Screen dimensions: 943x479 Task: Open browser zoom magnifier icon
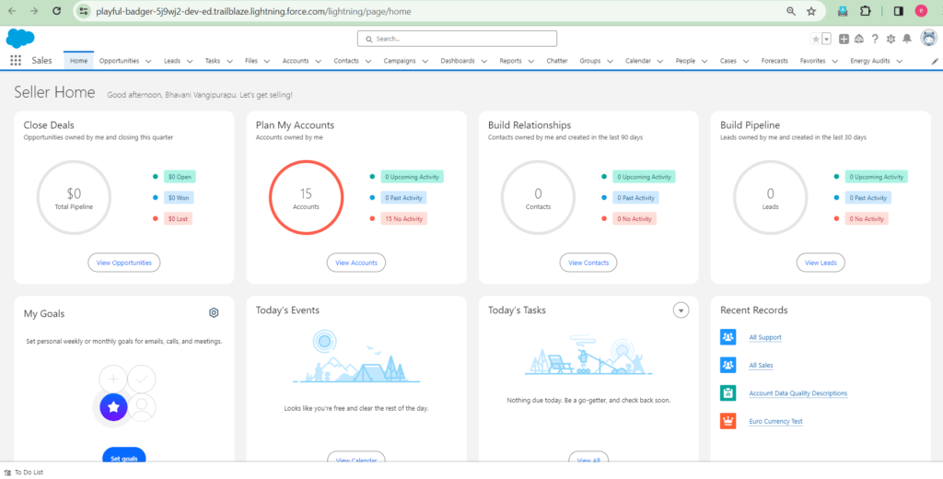click(x=791, y=11)
